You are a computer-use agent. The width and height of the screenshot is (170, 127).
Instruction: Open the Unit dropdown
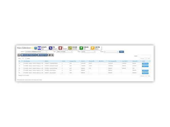pos(65,52)
